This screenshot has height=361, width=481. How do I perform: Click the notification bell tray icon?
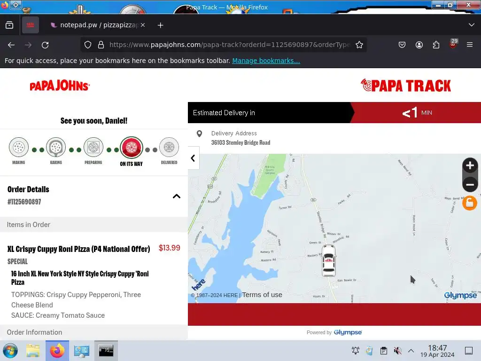356,351
